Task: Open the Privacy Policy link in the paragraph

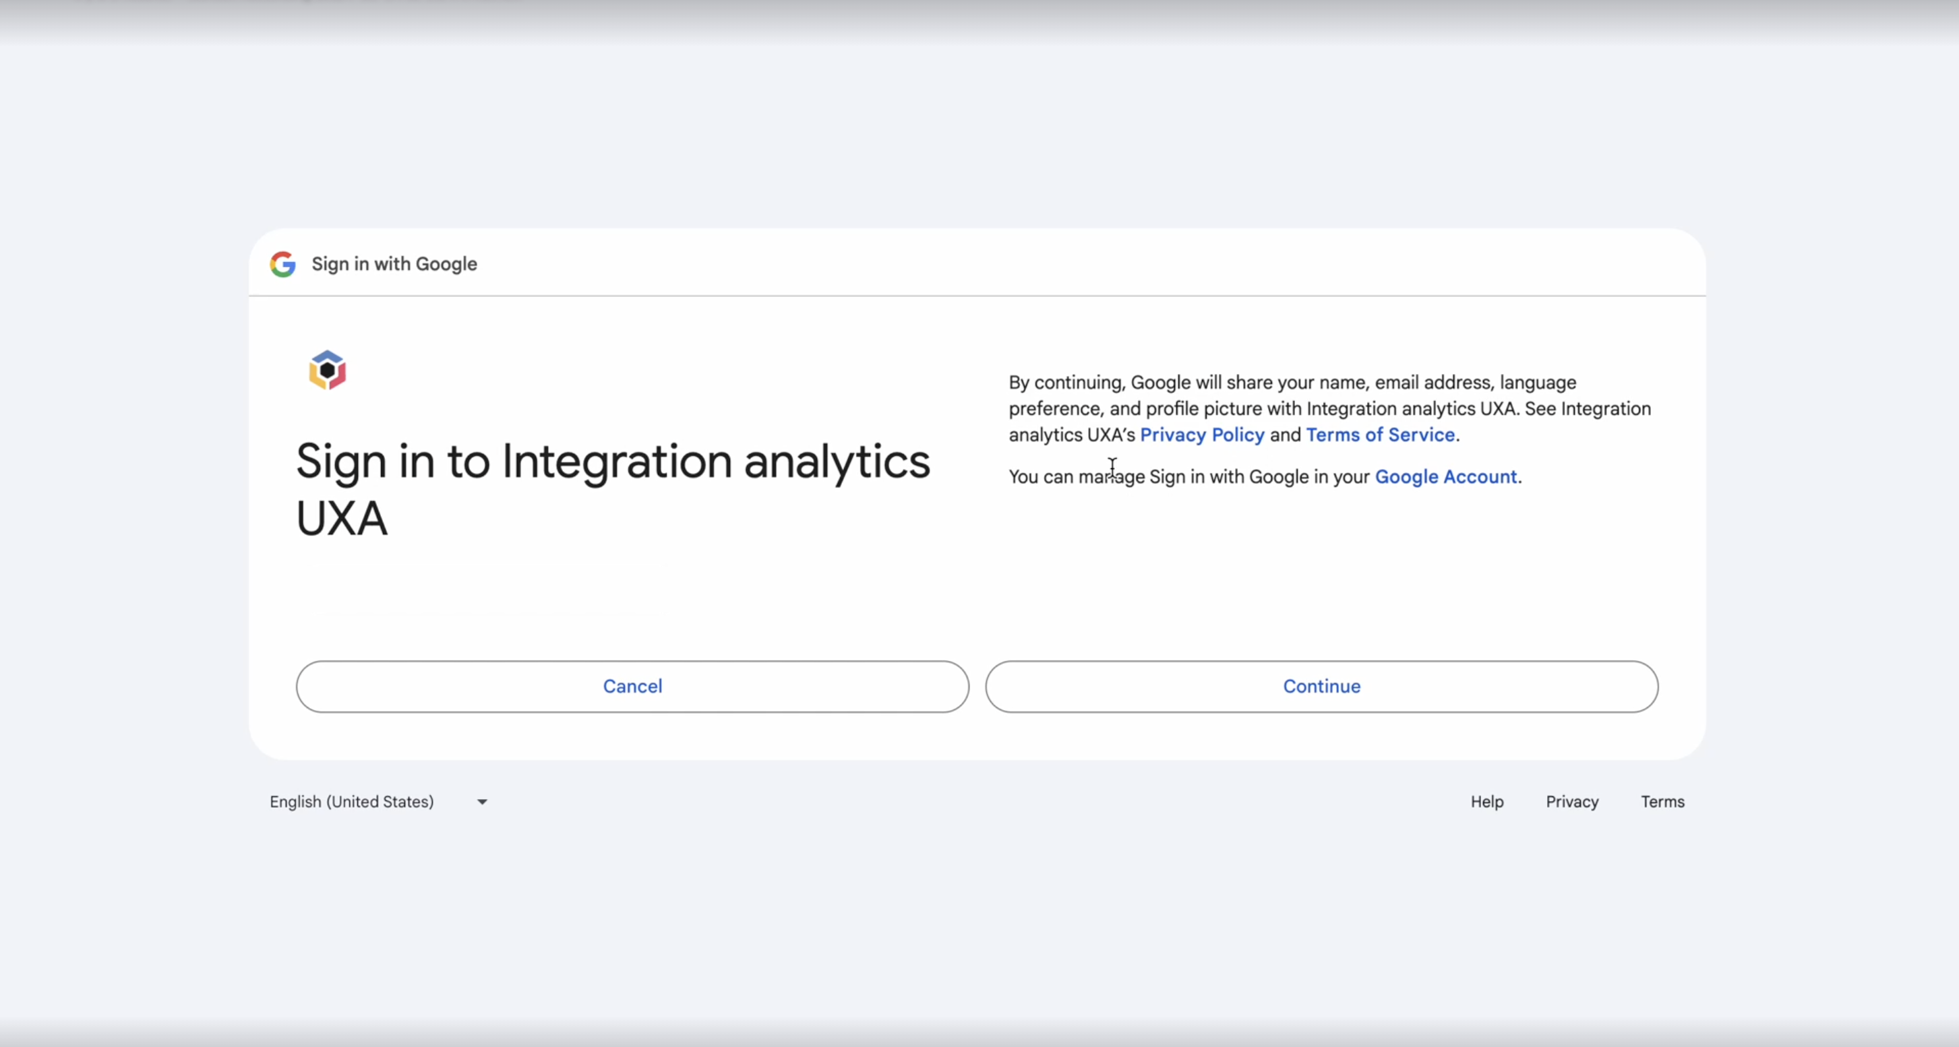Action: tap(1201, 435)
